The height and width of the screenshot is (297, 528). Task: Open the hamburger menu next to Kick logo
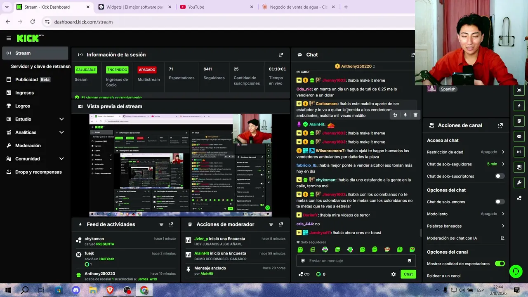9,38
